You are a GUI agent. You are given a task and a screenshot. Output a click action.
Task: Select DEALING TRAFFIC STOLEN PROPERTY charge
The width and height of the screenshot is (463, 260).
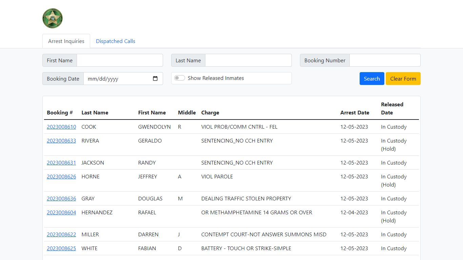[246, 198]
